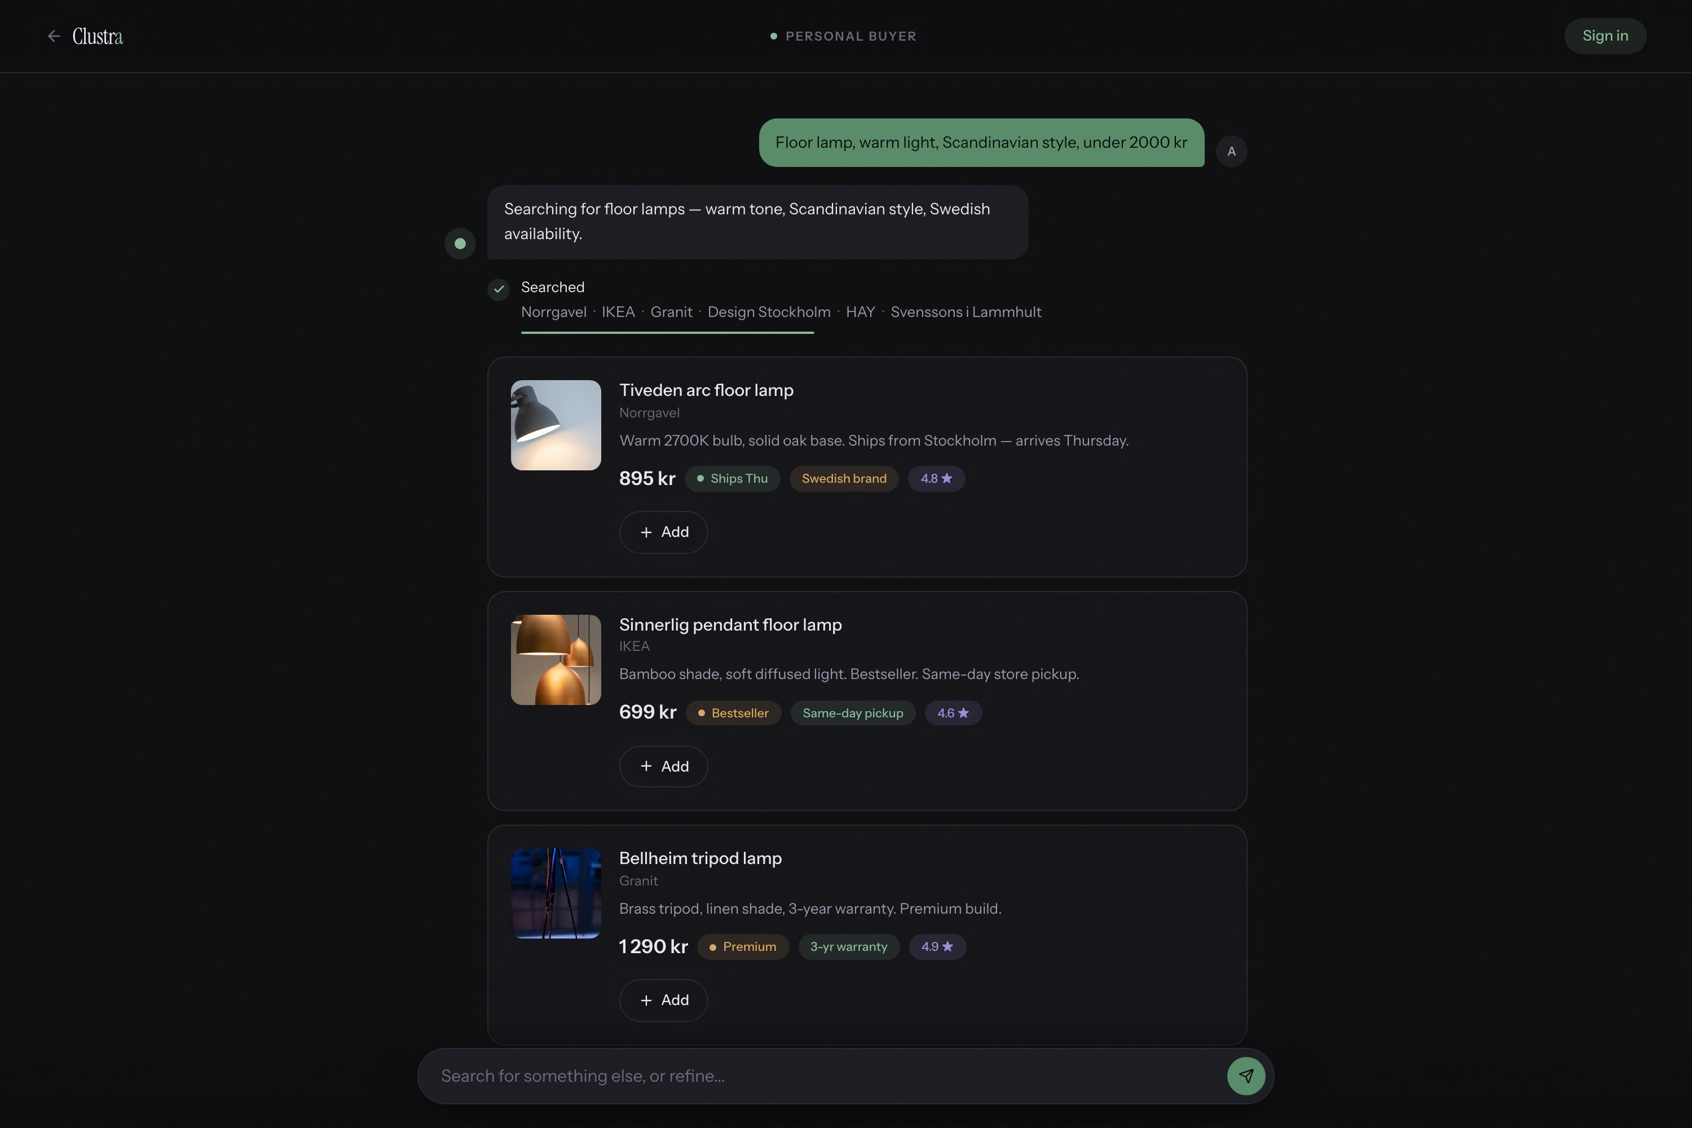Click the Sign in button
1692x1128 pixels.
(1605, 36)
